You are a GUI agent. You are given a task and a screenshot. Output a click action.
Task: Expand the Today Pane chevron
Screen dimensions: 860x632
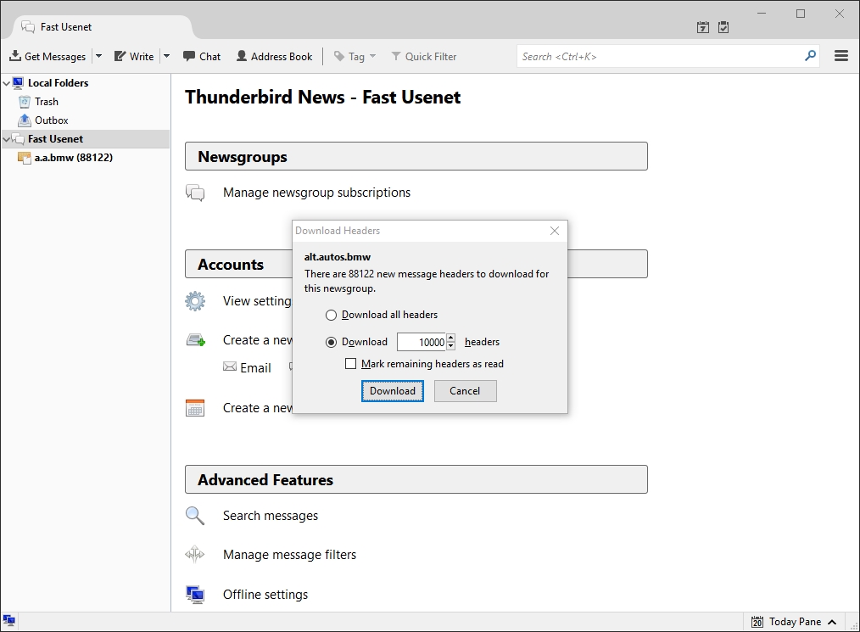click(x=832, y=622)
